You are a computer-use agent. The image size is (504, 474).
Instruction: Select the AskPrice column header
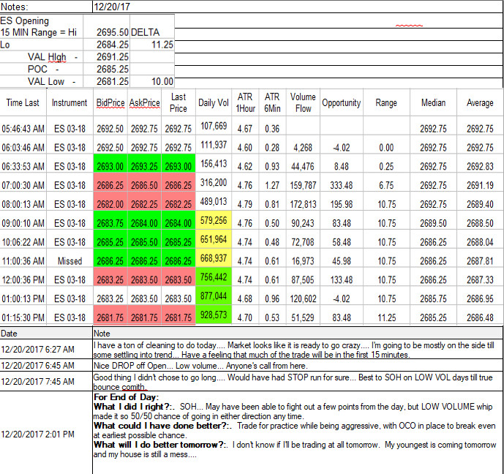(x=144, y=102)
